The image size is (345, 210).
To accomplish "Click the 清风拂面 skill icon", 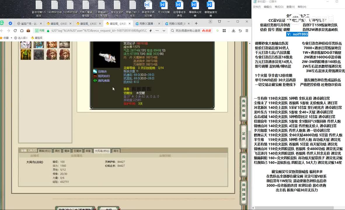I will coord(95,80).
